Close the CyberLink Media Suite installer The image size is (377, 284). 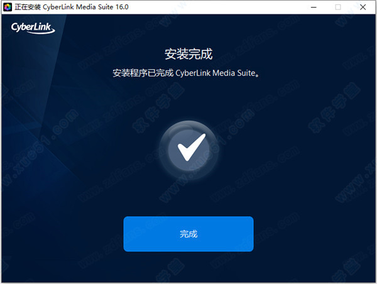tap(363, 7)
